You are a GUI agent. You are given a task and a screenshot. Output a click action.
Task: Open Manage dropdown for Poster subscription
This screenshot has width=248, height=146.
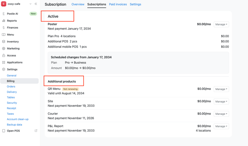221,24
